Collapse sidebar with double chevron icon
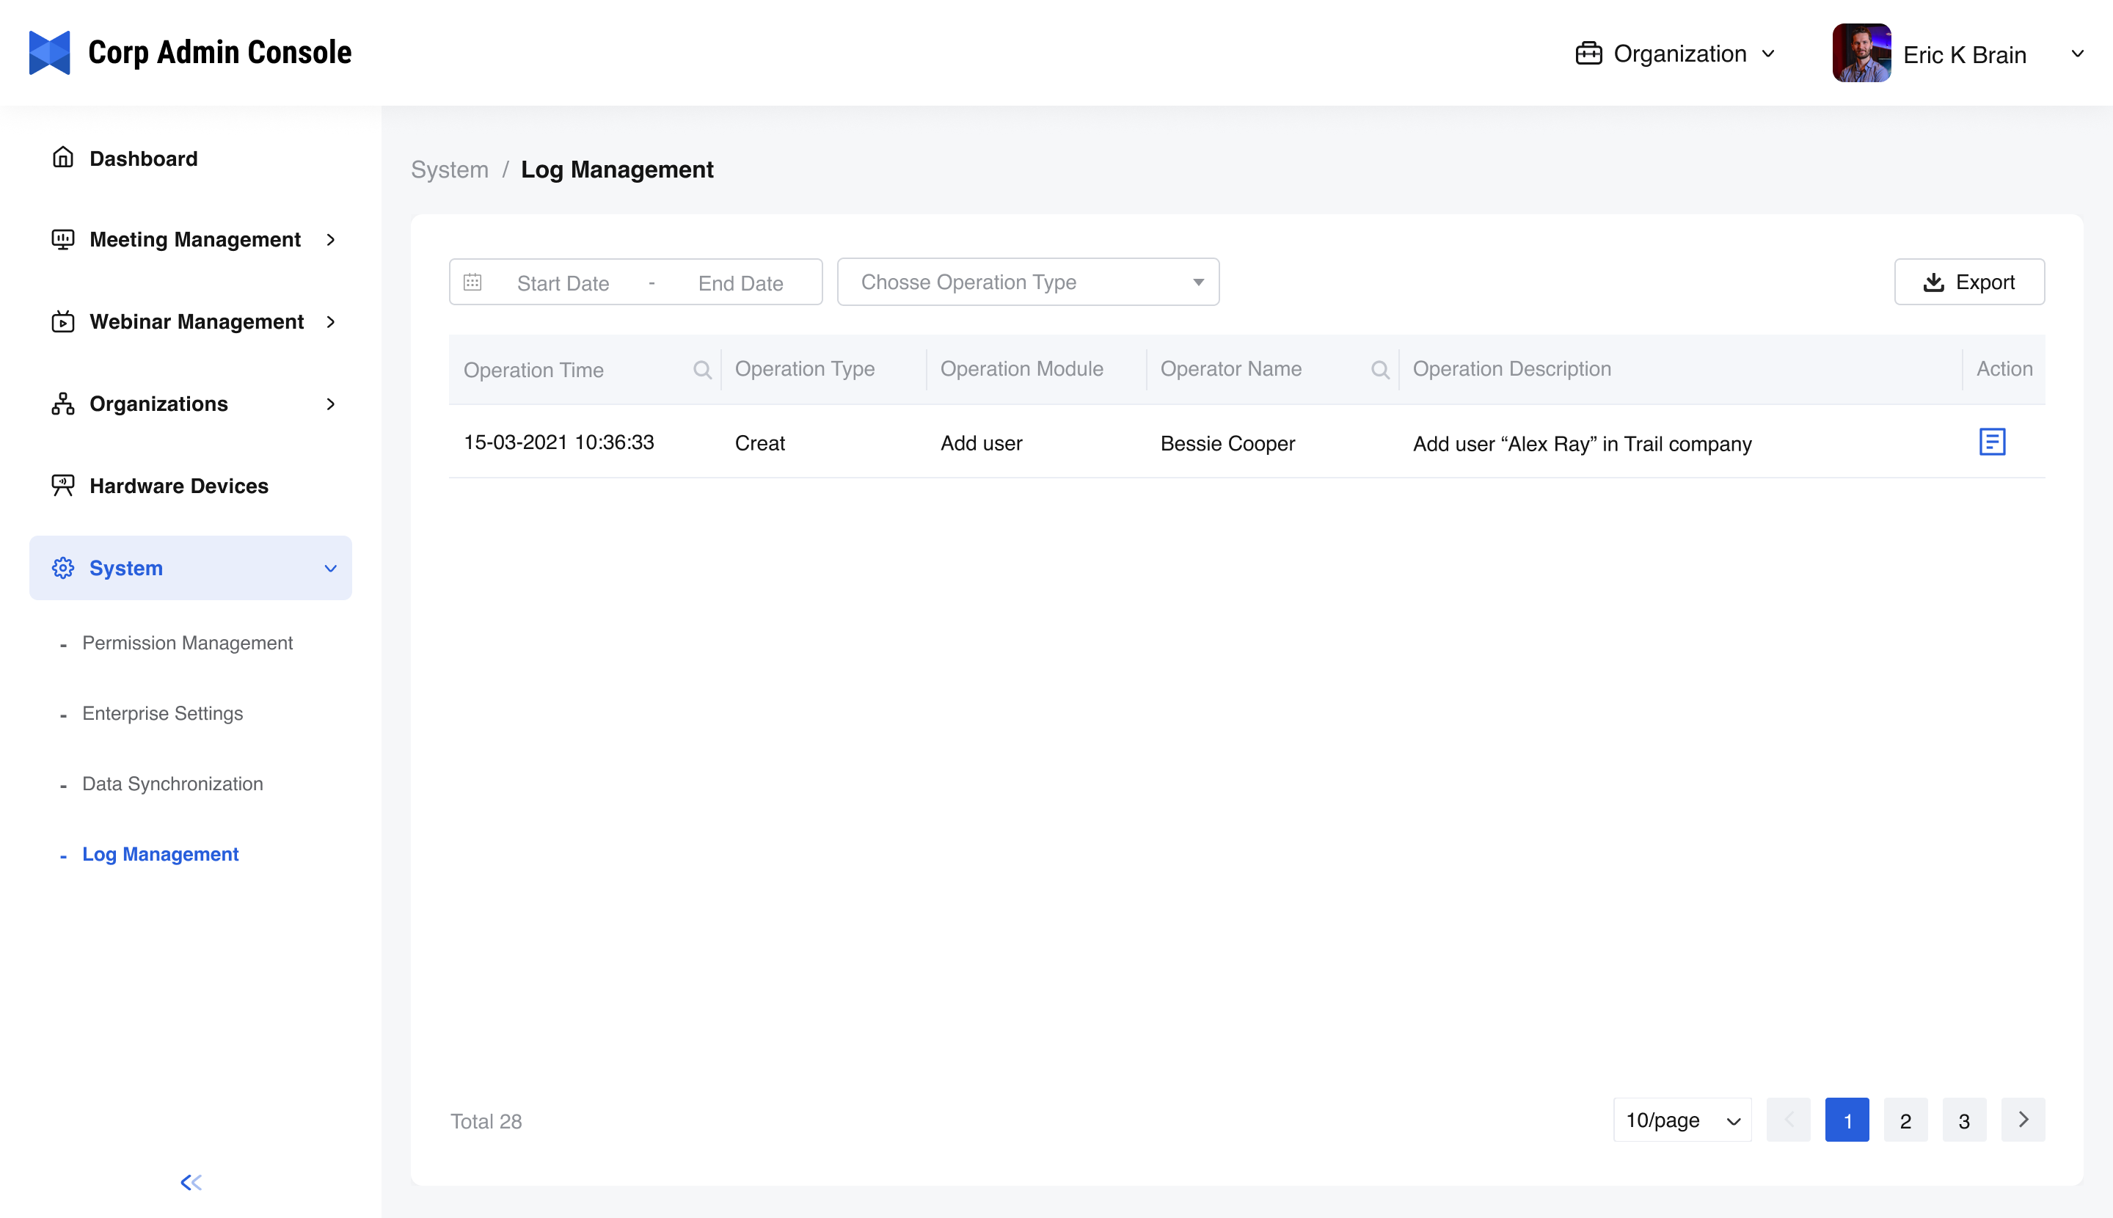This screenshot has height=1218, width=2113. coord(191,1182)
